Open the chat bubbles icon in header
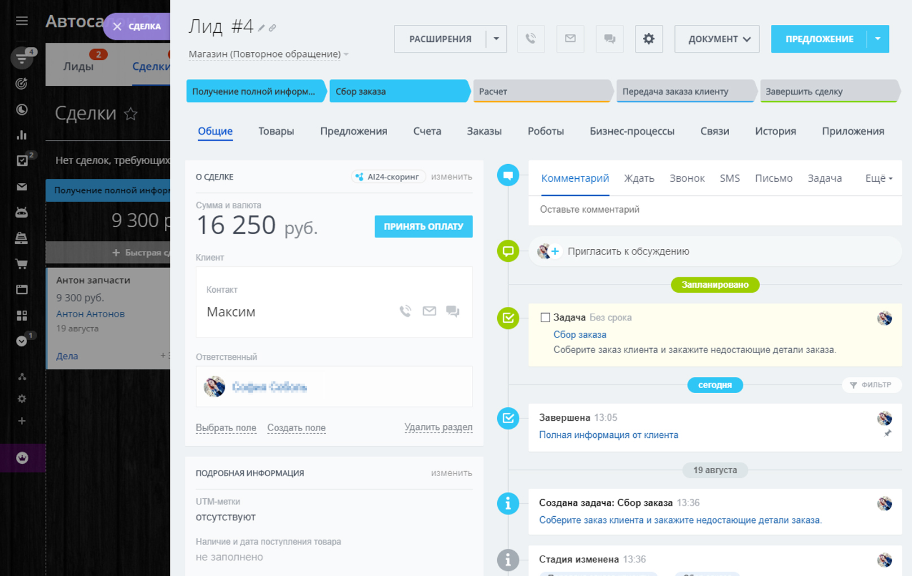Image resolution: width=912 pixels, height=576 pixels. coord(610,39)
